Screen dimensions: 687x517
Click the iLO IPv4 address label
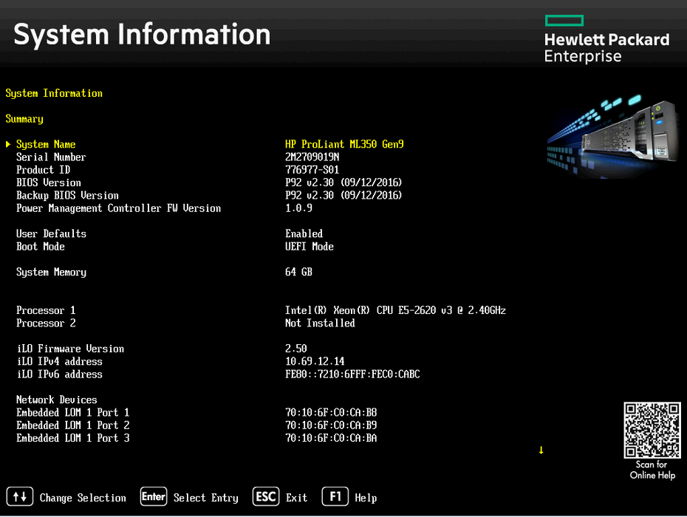point(60,361)
